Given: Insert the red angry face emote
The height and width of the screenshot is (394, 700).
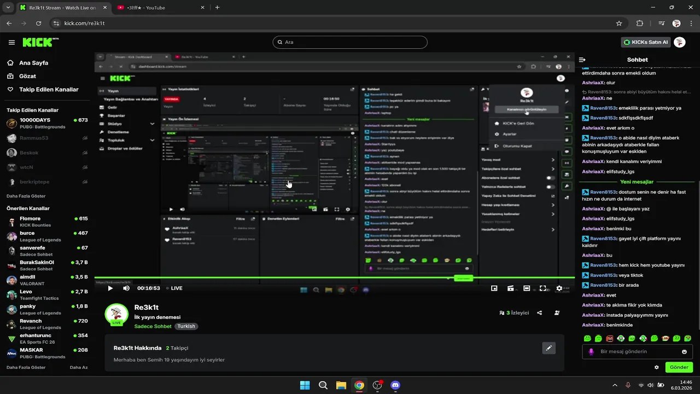Looking at the screenshot, I should pos(610,339).
